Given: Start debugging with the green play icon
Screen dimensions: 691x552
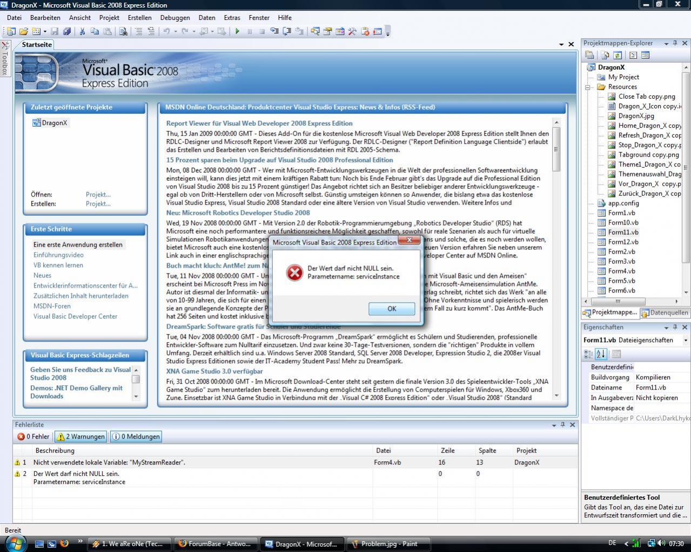Looking at the screenshot, I should (x=237, y=31).
